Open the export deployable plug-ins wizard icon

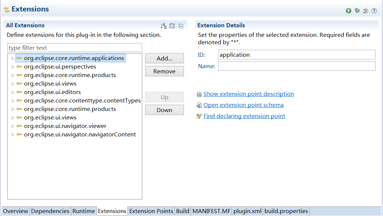(366, 11)
